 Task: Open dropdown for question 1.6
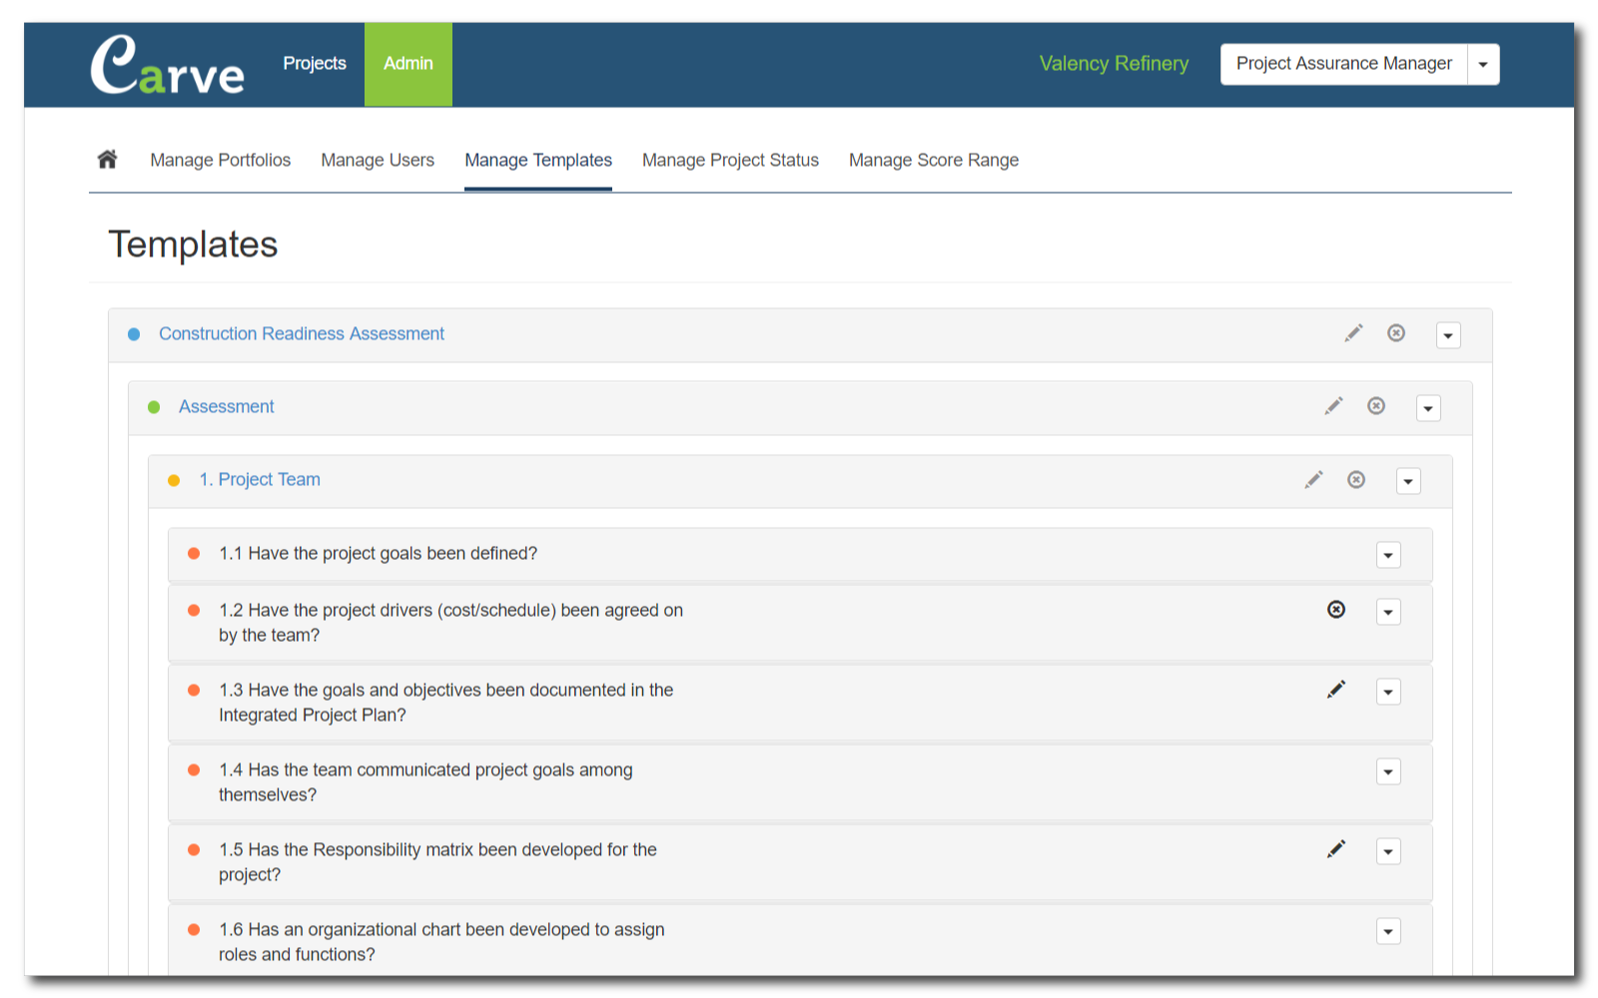[x=1388, y=931]
